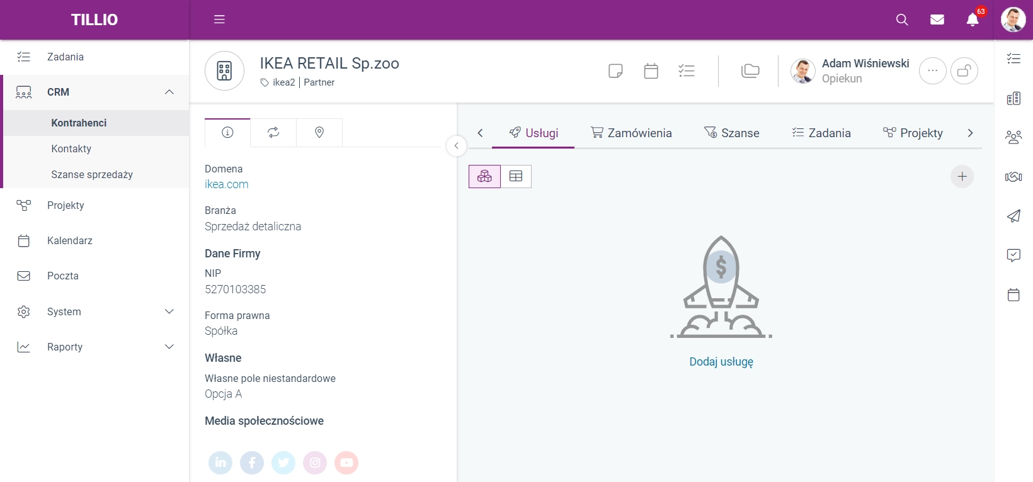Screen dimensions: 1033x482
Task: Open the search magnifier icon
Action: pos(902,20)
